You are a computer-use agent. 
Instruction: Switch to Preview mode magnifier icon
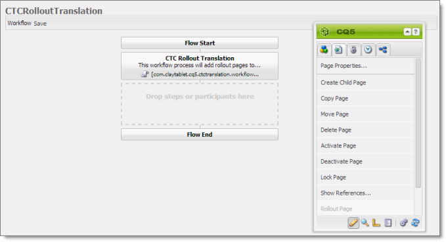[365, 223]
